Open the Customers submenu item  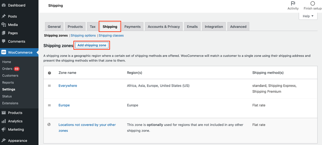(10, 75)
